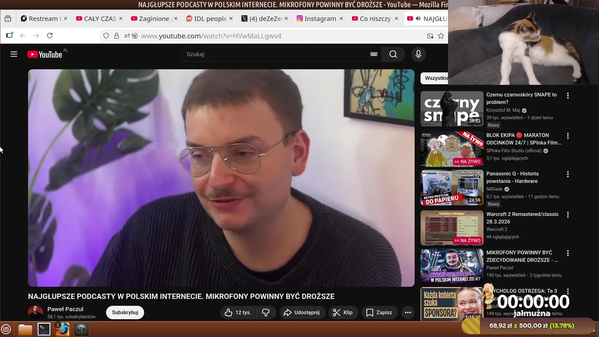Start voice search with the microphone icon

click(x=419, y=54)
